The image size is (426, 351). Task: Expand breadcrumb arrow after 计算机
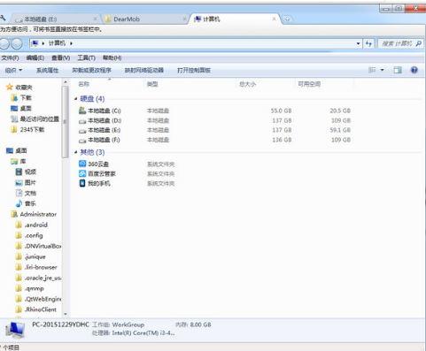click(71, 43)
